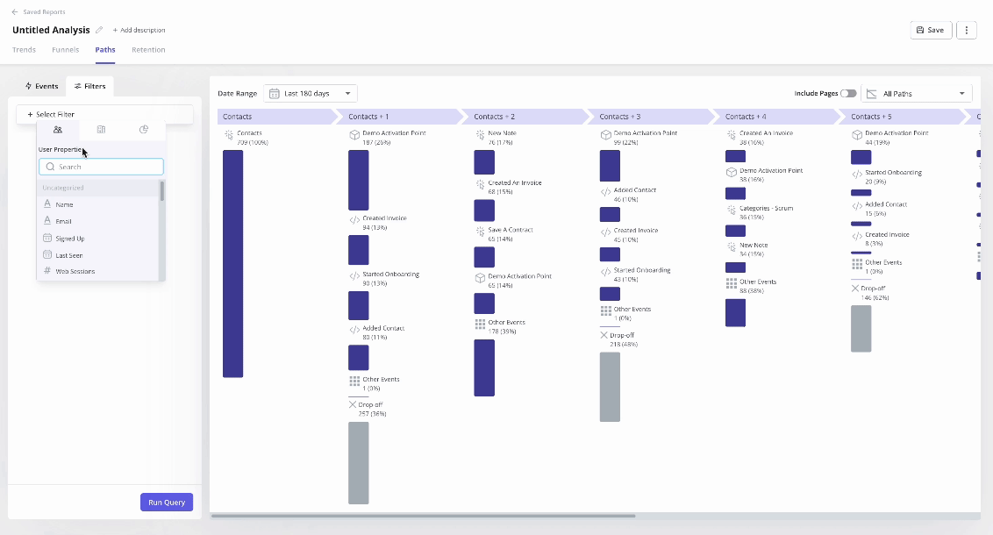Switch to the Retention tab
993x535 pixels.
point(148,50)
